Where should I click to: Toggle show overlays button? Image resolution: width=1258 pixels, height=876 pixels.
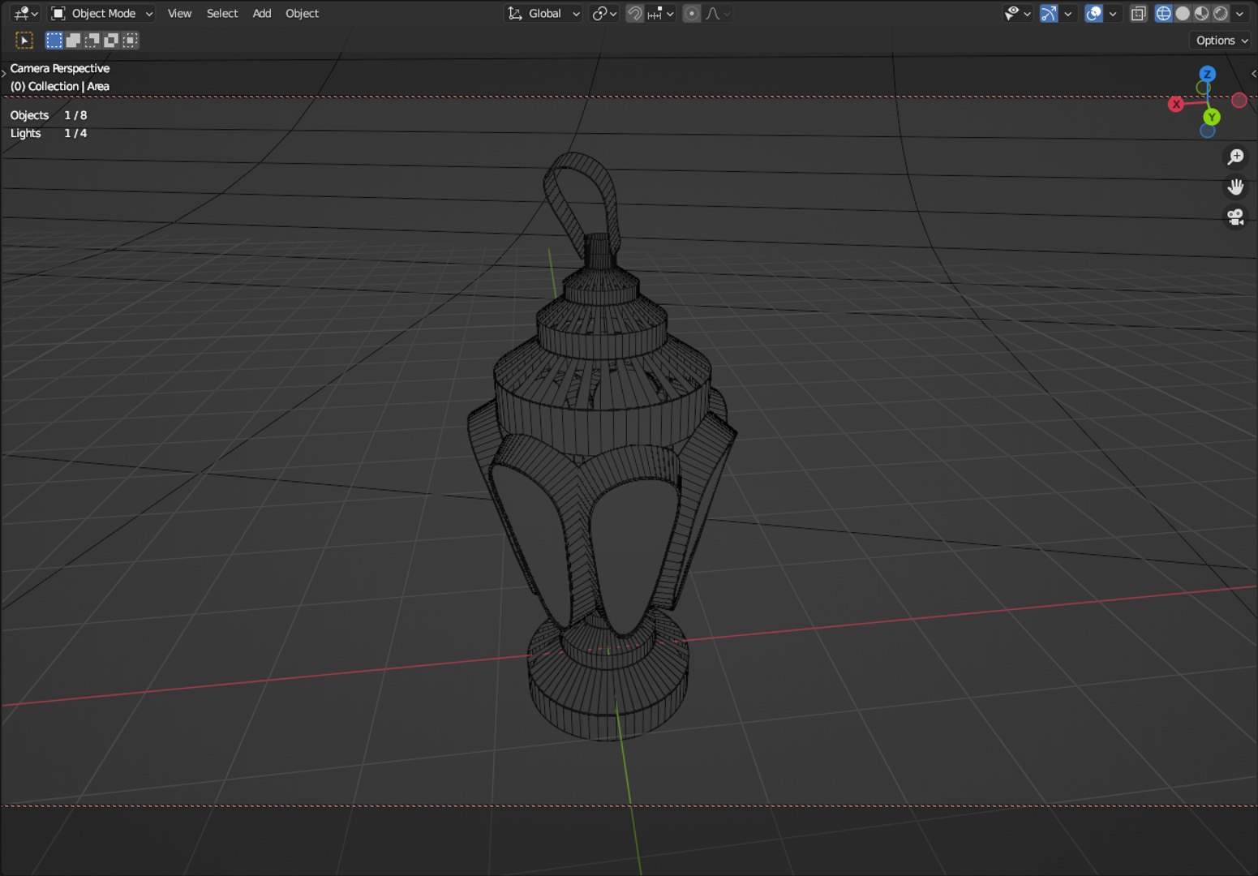pos(1093,13)
